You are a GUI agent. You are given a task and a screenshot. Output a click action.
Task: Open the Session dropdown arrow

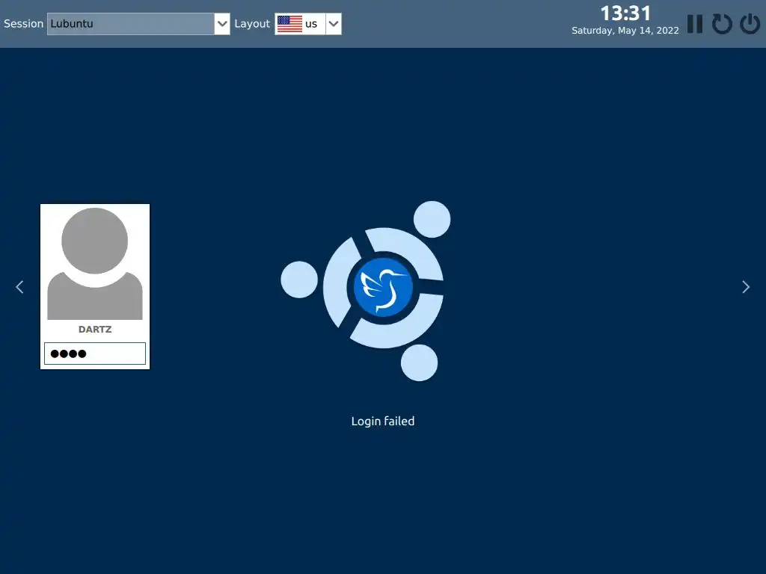[x=221, y=23]
